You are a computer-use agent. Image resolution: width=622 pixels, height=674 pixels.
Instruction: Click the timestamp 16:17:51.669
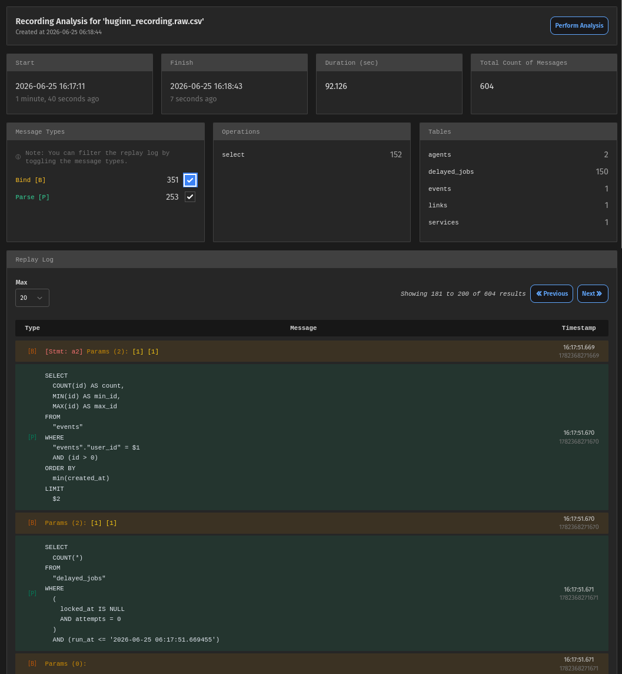tap(578, 348)
